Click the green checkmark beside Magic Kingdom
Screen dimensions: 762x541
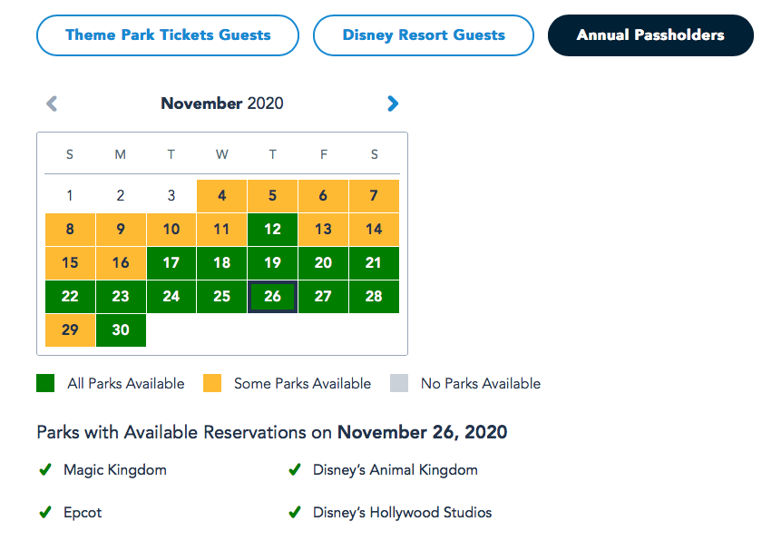click(45, 470)
